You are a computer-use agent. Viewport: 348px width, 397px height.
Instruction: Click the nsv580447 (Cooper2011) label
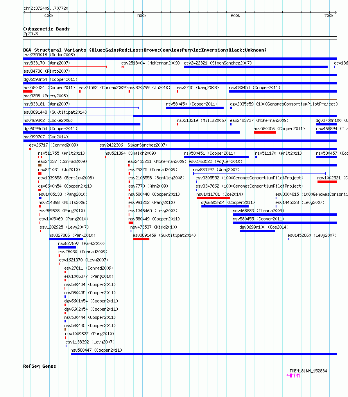(96, 350)
